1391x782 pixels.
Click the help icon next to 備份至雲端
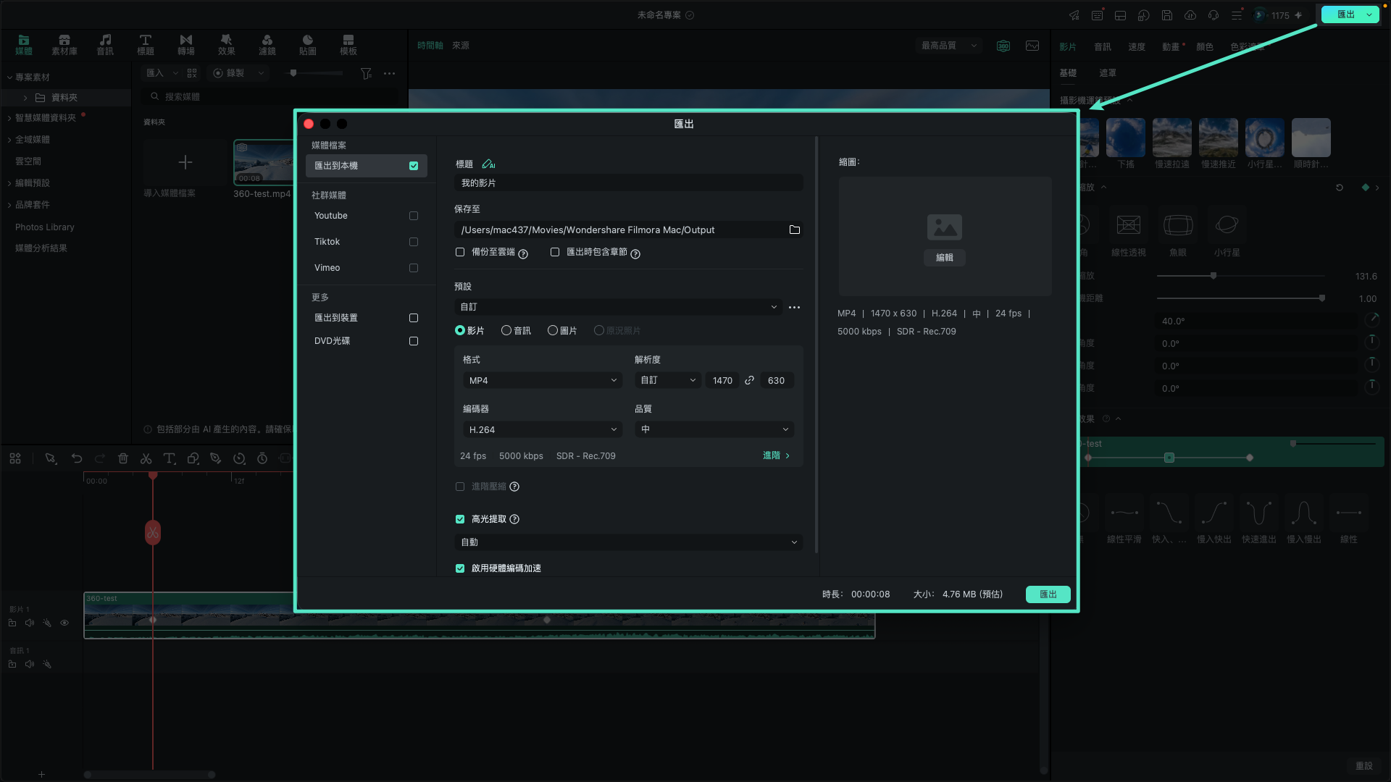(x=523, y=253)
